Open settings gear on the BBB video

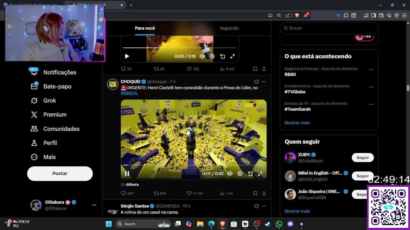click(240, 173)
